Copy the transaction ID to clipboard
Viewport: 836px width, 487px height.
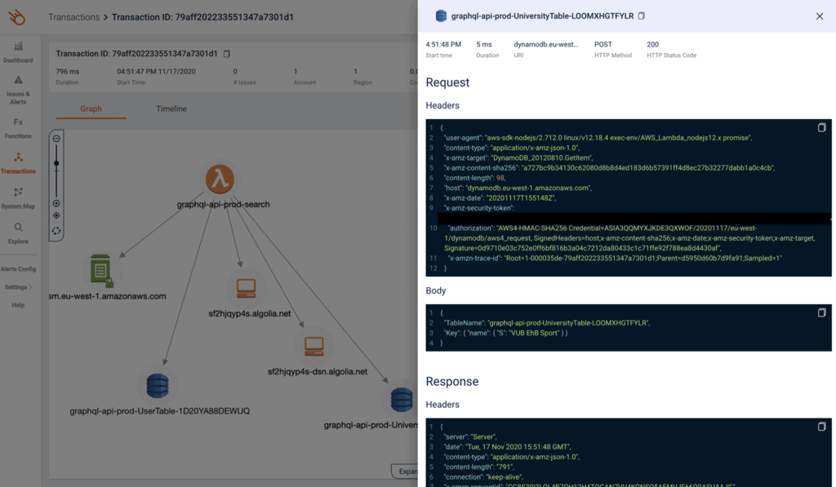tap(227, 54)
